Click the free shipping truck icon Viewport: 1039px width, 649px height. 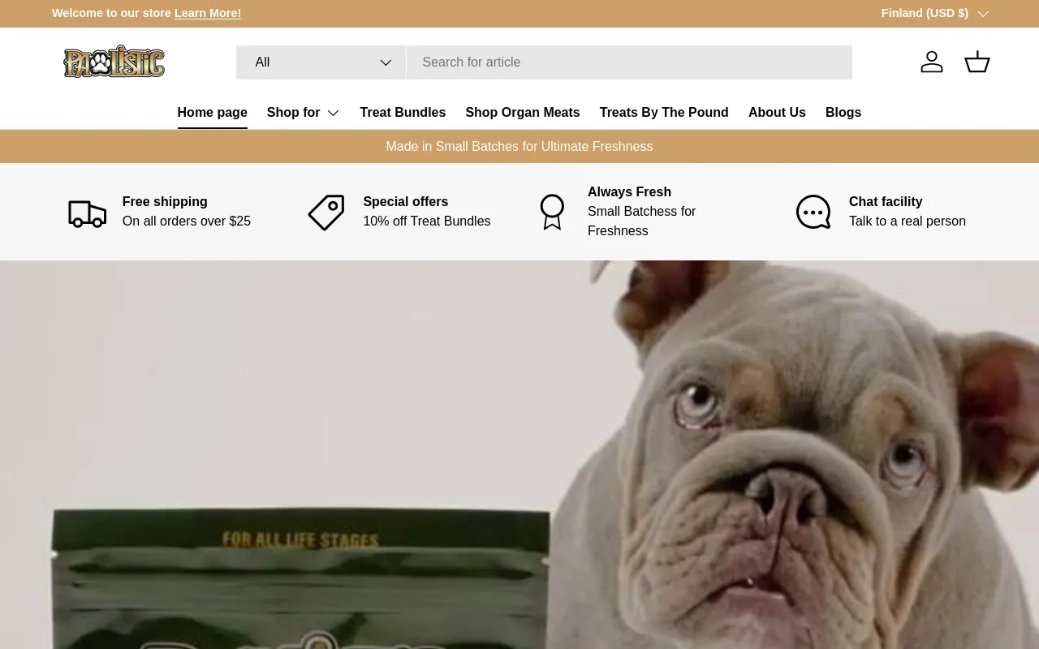(x=87, y=213)
